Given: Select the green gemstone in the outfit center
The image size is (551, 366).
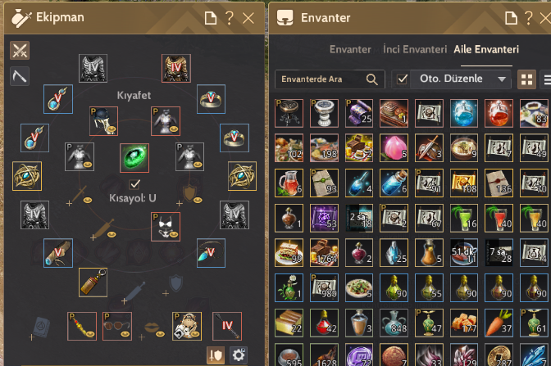Looking at the screenshot, I should pos(134,157).
